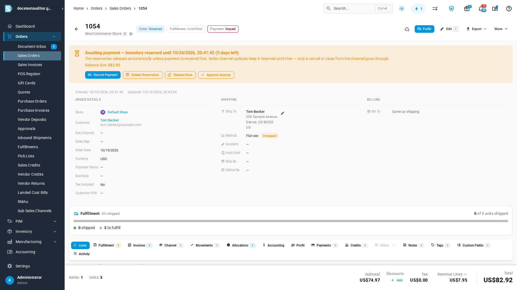This screenshot has width=517, height=290.
Task: Open the More dropdown menu
Action: click(501, 29)
